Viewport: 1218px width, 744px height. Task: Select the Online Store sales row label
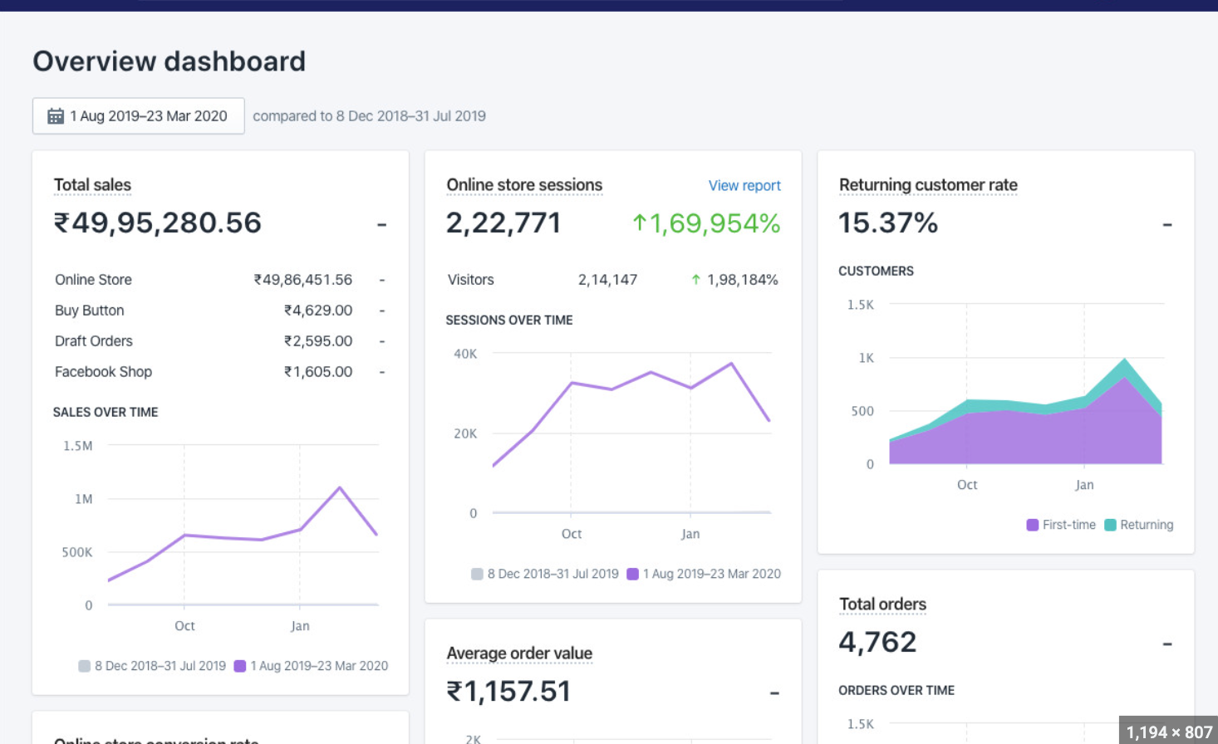pyautogui.click(x=93, y=280)
